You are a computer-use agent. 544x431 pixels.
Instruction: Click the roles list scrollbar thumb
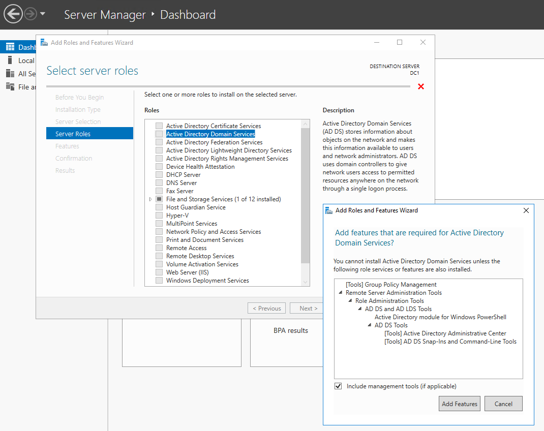coord(306,196)
